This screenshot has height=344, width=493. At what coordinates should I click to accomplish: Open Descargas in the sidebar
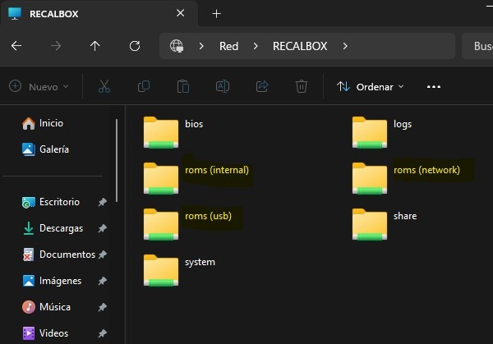59,228
